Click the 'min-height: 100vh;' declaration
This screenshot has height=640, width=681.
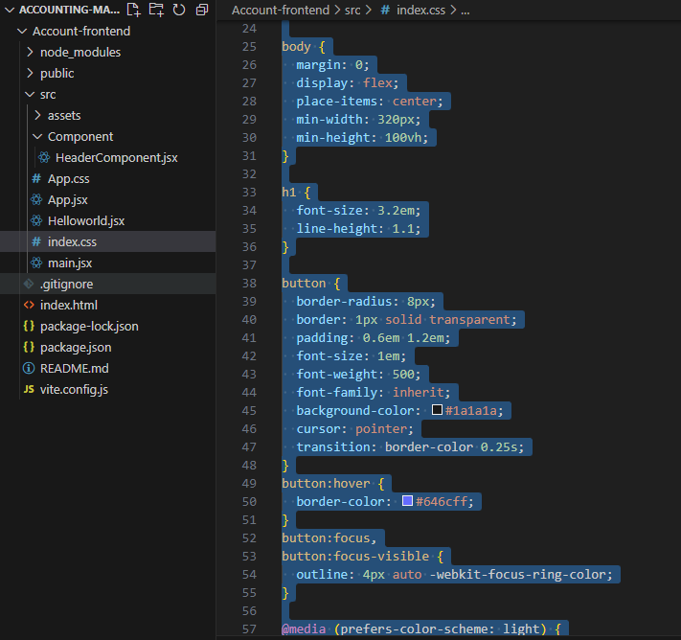tap(362, 137)
